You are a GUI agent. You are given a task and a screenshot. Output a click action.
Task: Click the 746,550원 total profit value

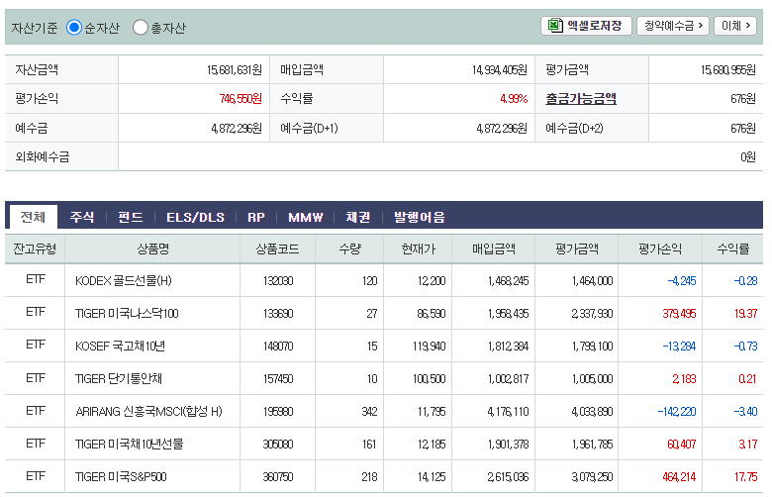point(241,99)
